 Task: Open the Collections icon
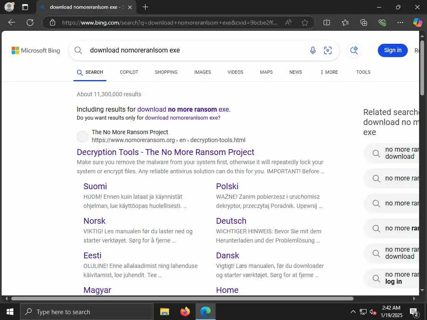click(364, 22)
